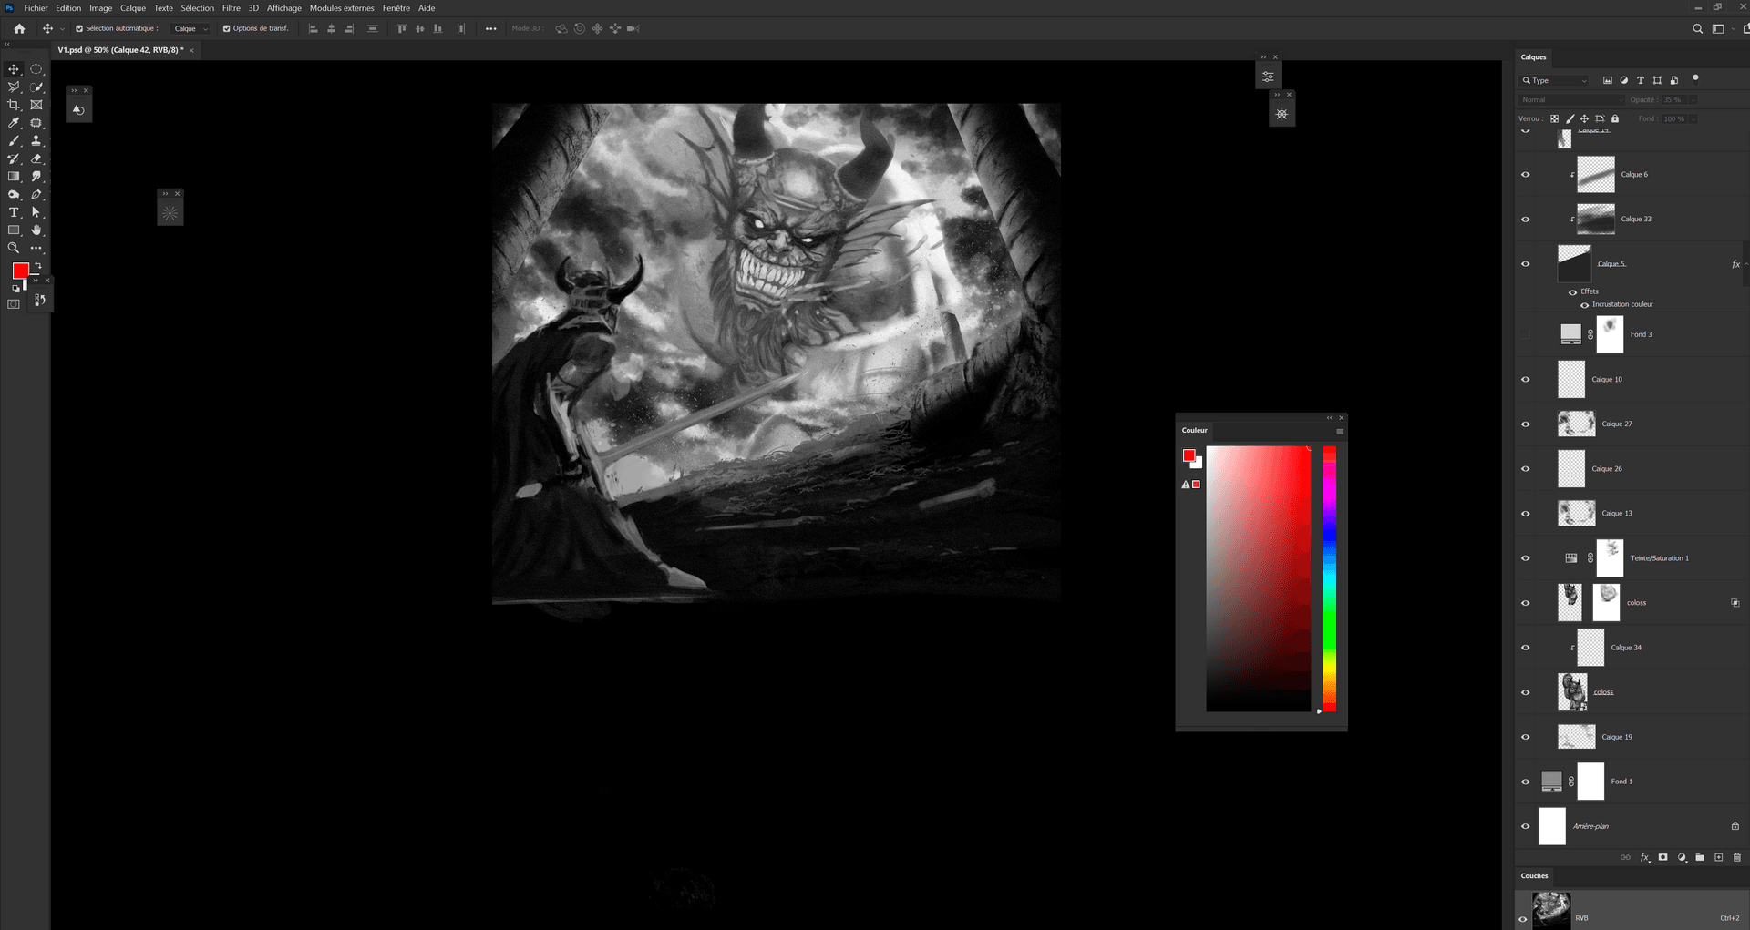The width and height of the screenshot is (1750, 930).
Task: Select the Clone Stamp tool
Action: click(36, 141)
